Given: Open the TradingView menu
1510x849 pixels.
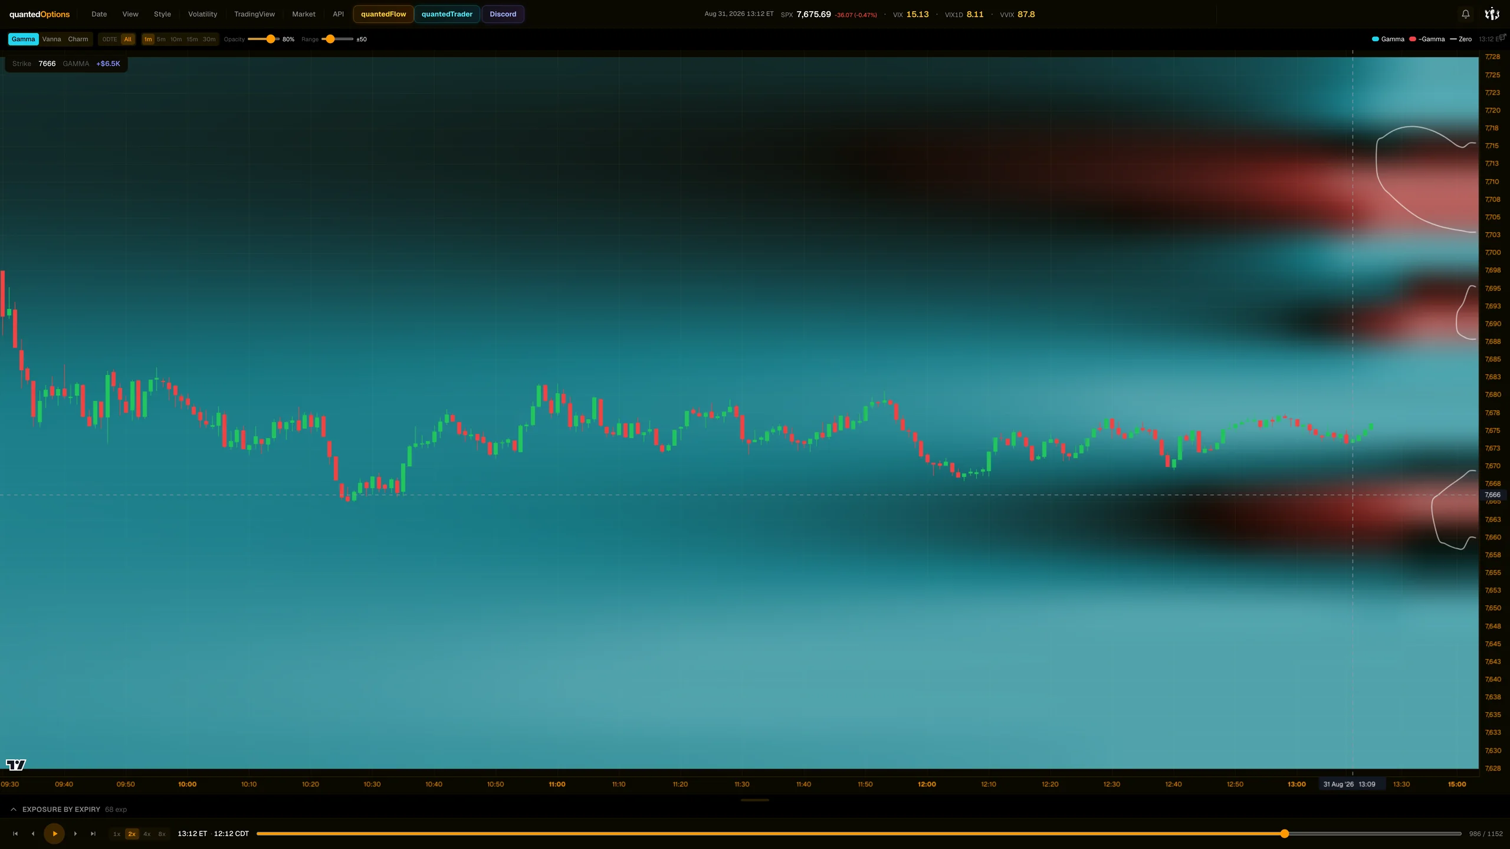Looking at the screenshot, I should [x=254, y=14].
